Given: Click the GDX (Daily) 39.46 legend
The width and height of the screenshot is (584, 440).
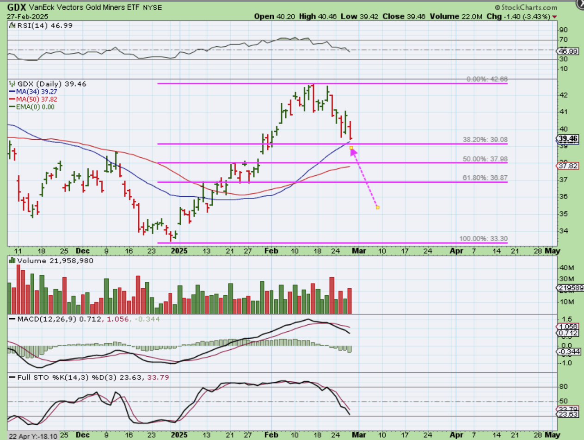Looking at the screenshot, I should [48, 84].
